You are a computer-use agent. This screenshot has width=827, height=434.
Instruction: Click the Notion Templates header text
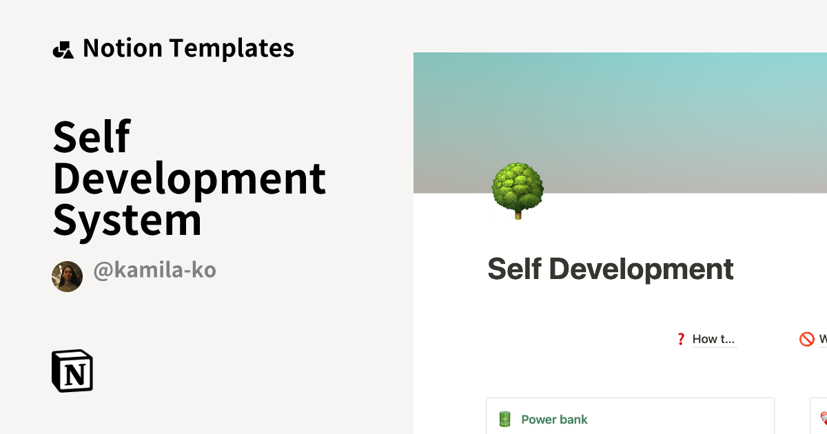point(188,48)
